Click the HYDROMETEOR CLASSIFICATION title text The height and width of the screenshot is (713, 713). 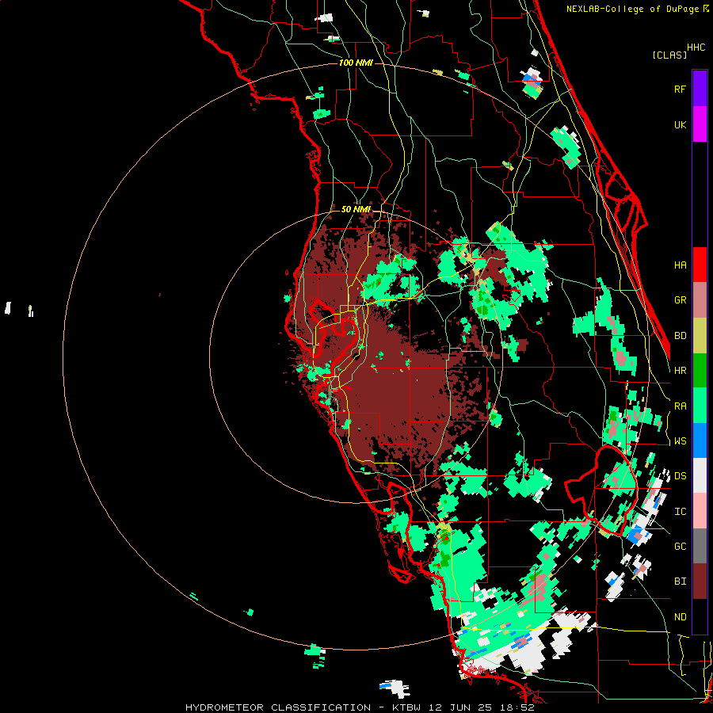coord(277,707)
